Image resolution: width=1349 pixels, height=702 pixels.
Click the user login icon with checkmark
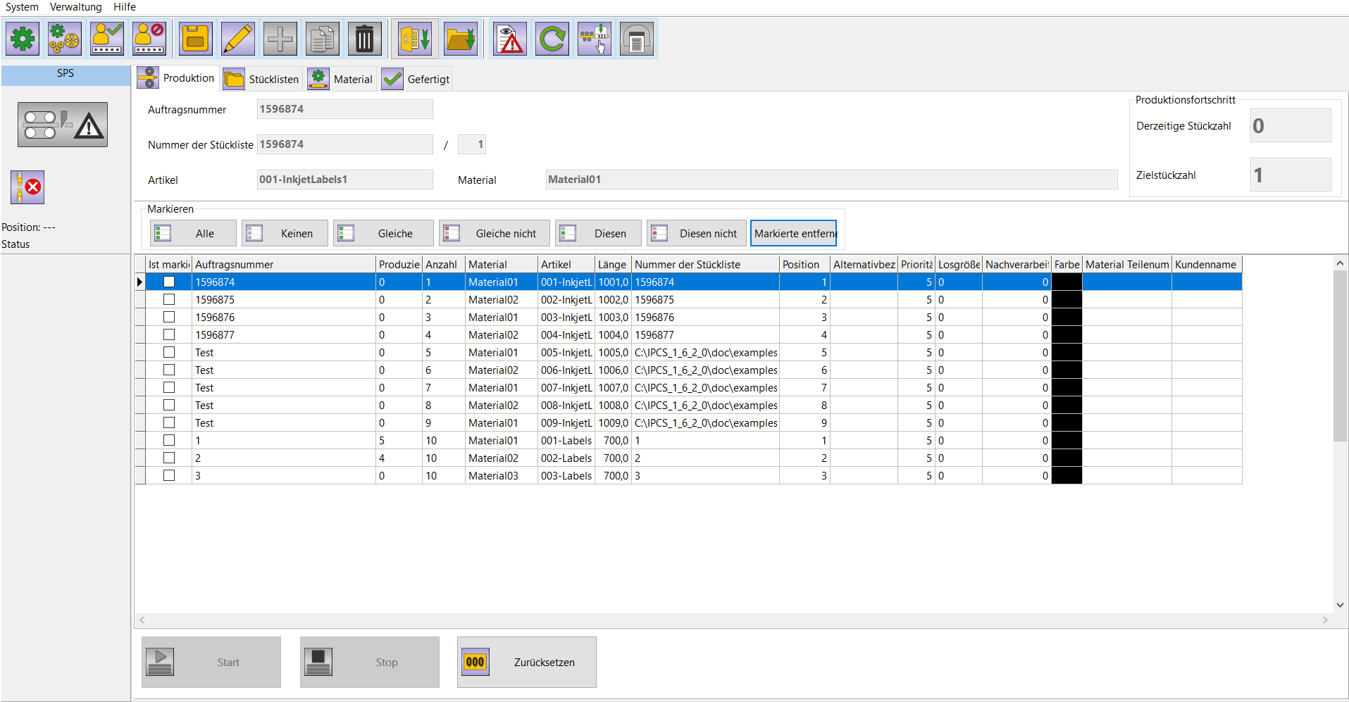pyautogui.click(x=107, y=39)
